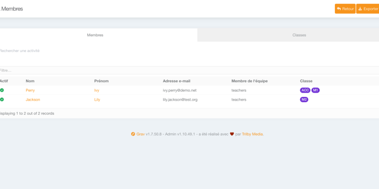Click teachers cell in Jackson row

(x=239, y=100)
